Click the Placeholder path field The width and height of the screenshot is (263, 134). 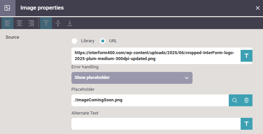coord(150,100)
